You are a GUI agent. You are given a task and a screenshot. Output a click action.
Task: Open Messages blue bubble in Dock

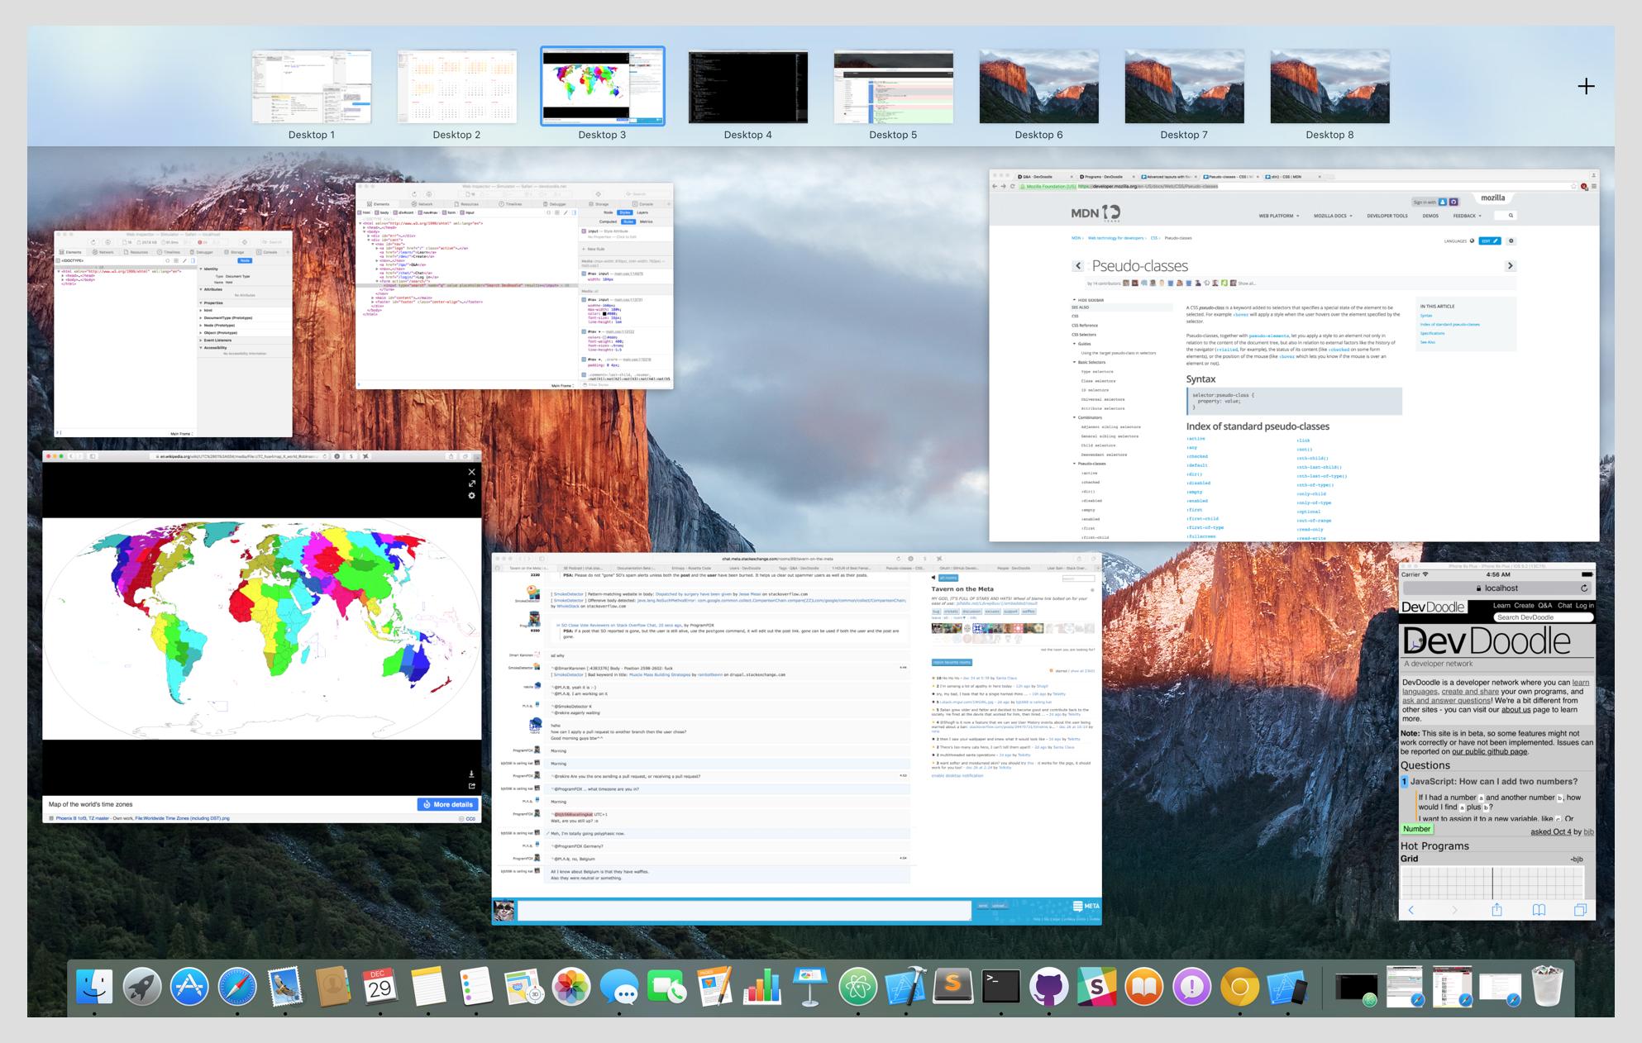pyautogui.click(x=619, y=987)
